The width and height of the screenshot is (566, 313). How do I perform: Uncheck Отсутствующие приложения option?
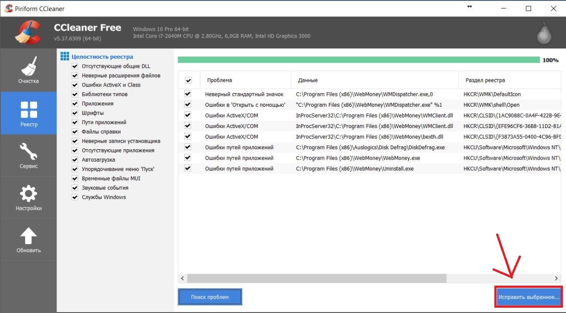click(75, 151)
